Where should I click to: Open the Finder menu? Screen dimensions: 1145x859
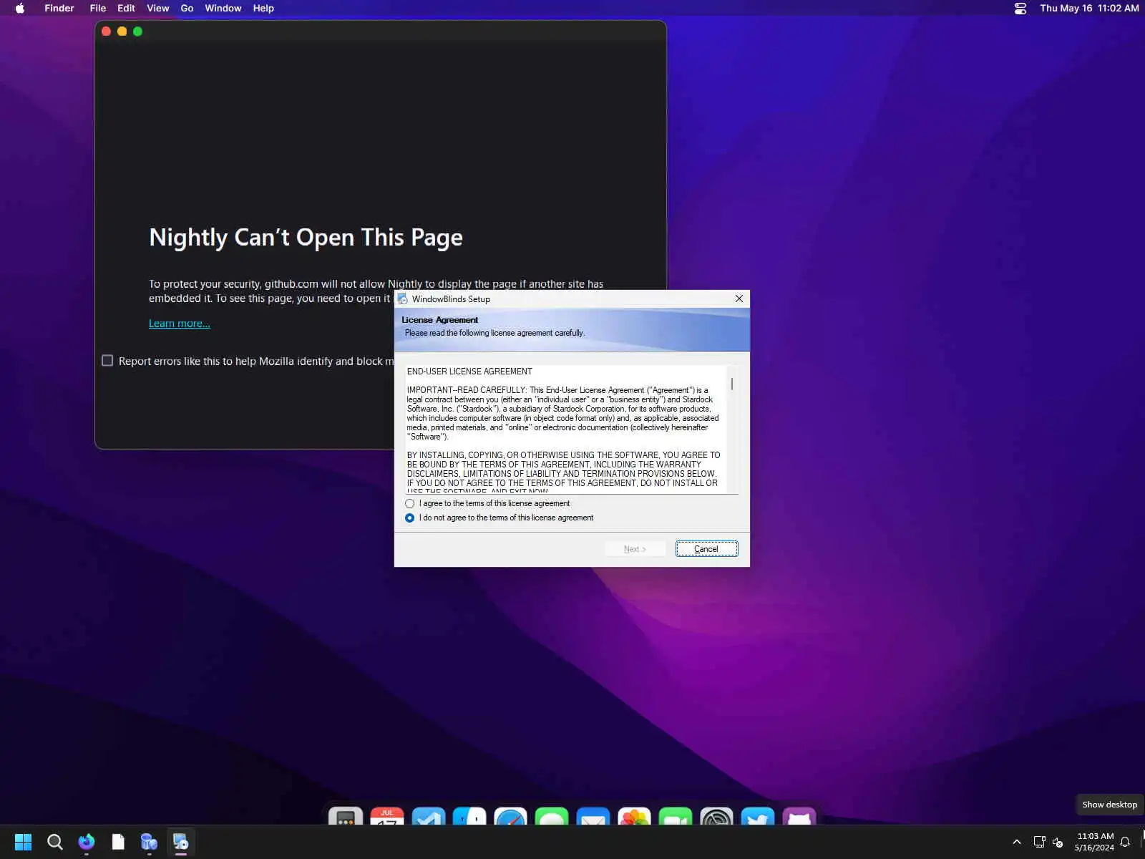pos(59,9)
